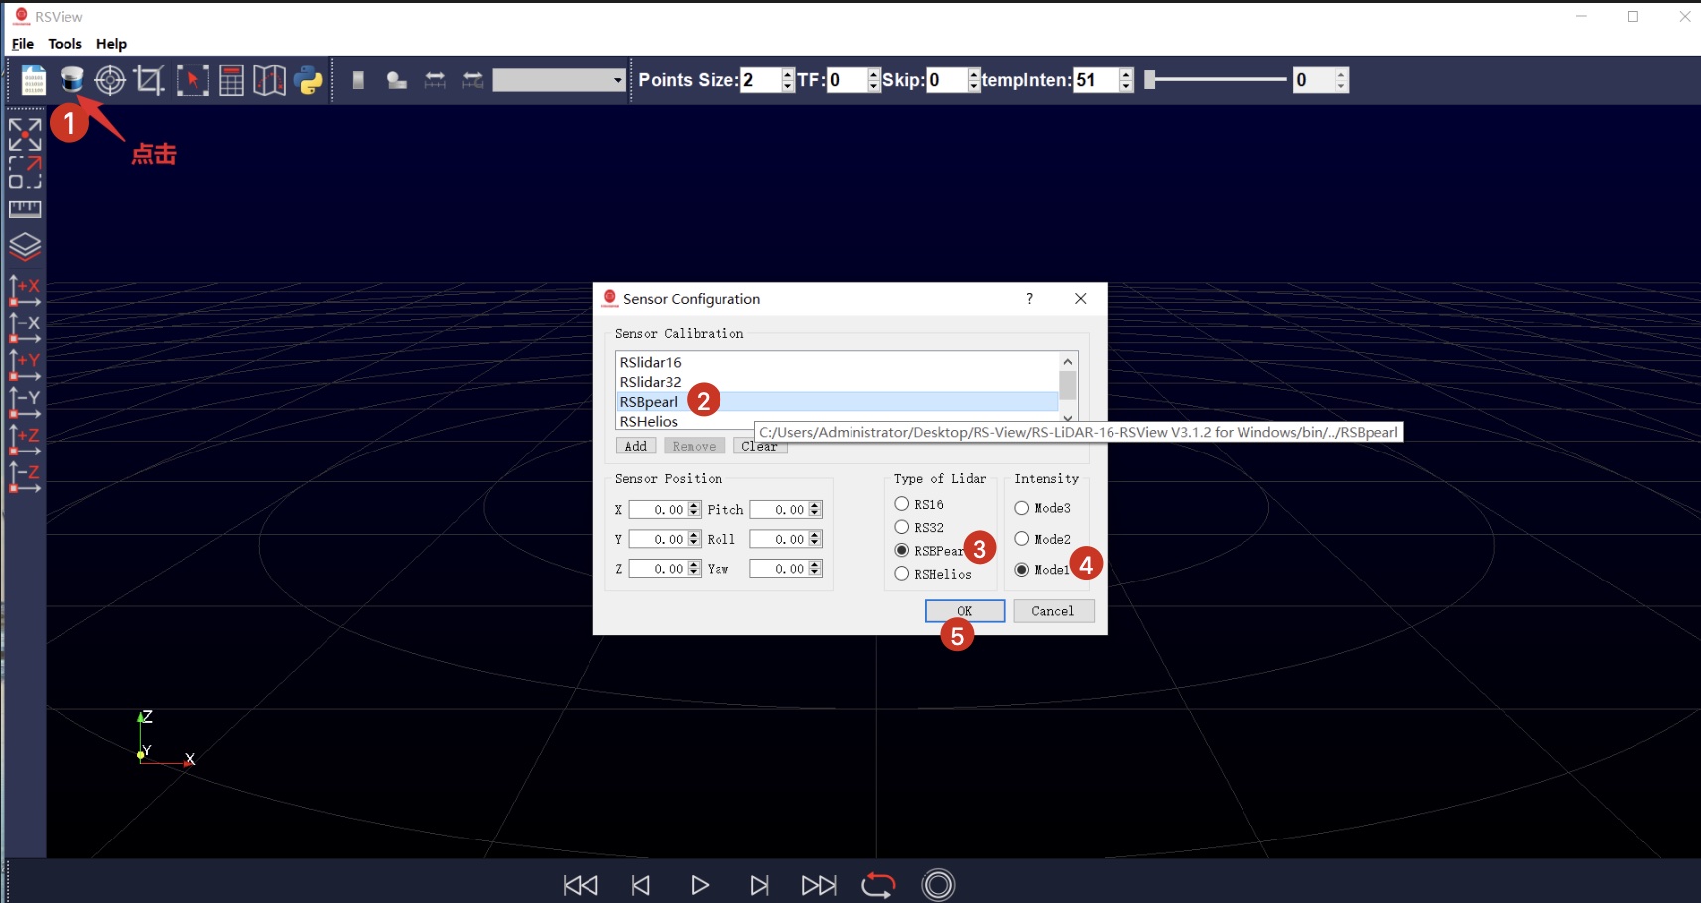Step back one frame
The width and height of the screenshot is (1701, 903).
coord(641,885)
